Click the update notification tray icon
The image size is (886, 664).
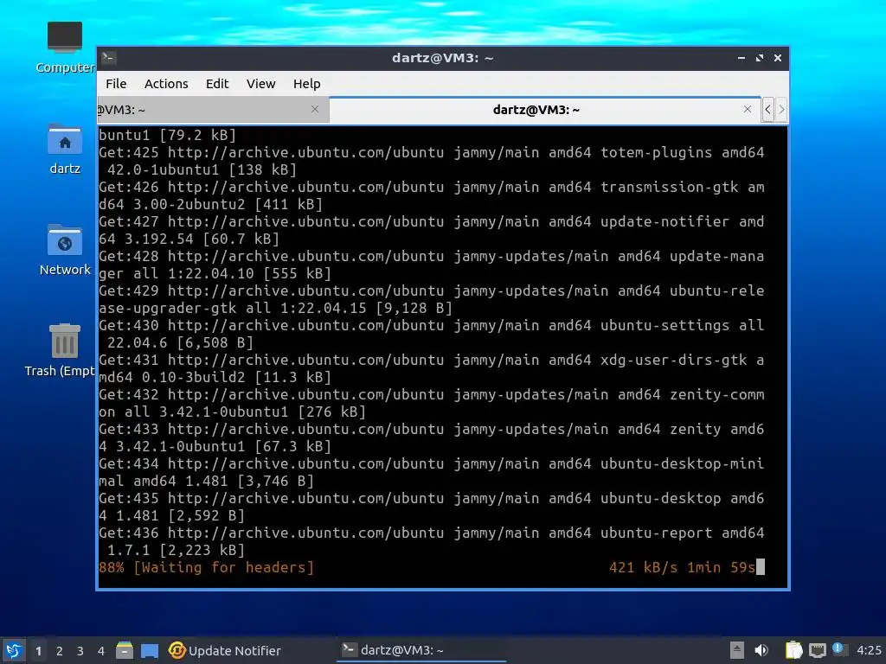(839, 649)
